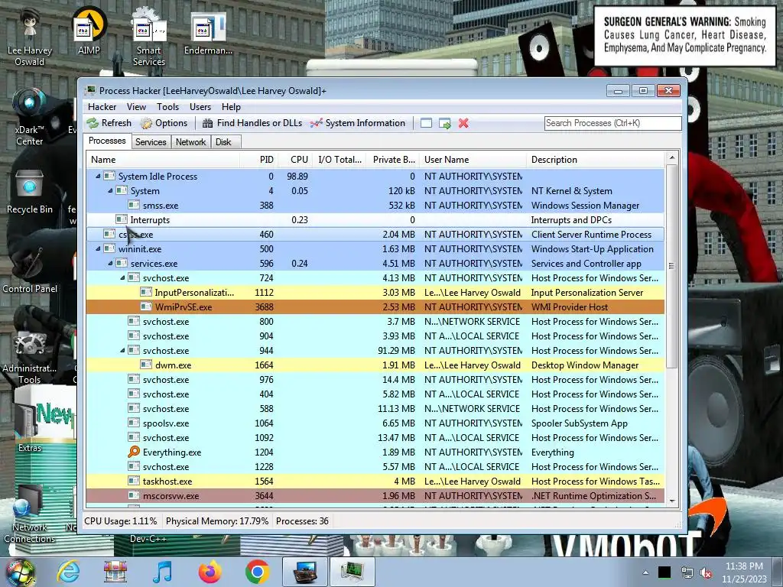
Task: Click the process list scroll down arrow
Action: (671, 501)
